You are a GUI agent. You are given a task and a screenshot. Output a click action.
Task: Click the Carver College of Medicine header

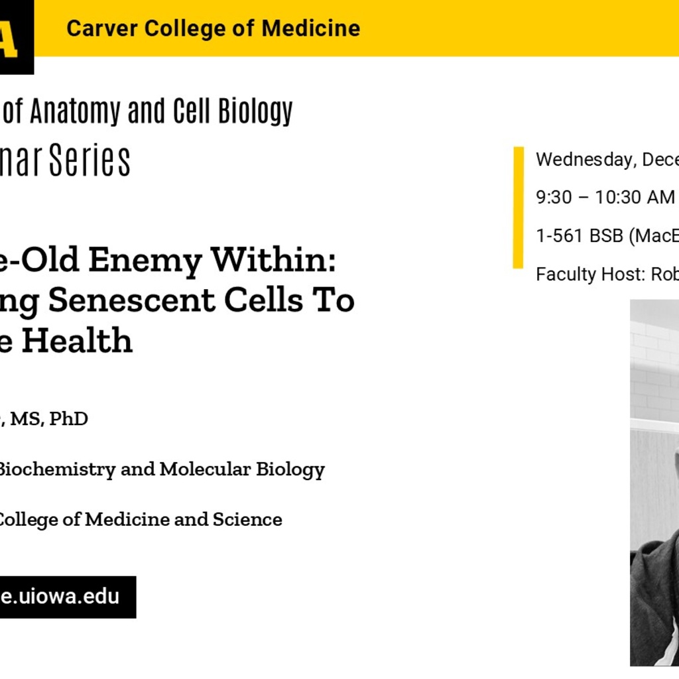click(x=213, y=29)
